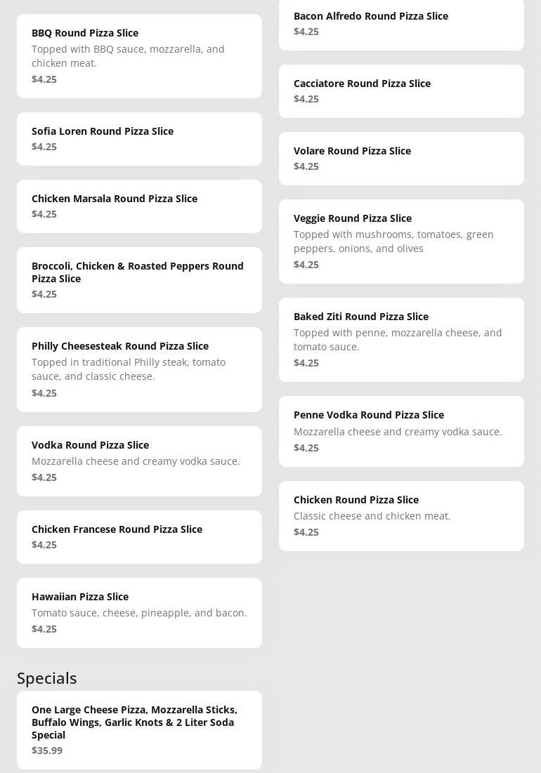Select Volare Round Pizza Slice

click(401, 158)
